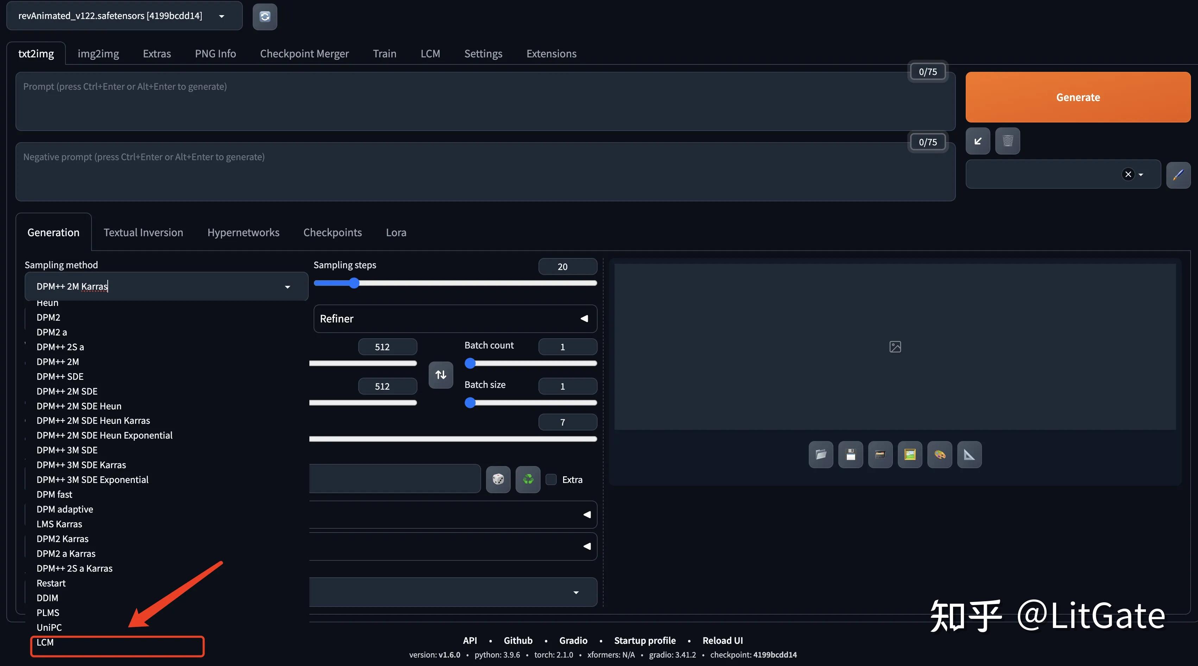The image size is (1198, 666).
Task: Open the Lora tab
Action: click(x=396, y=233)
